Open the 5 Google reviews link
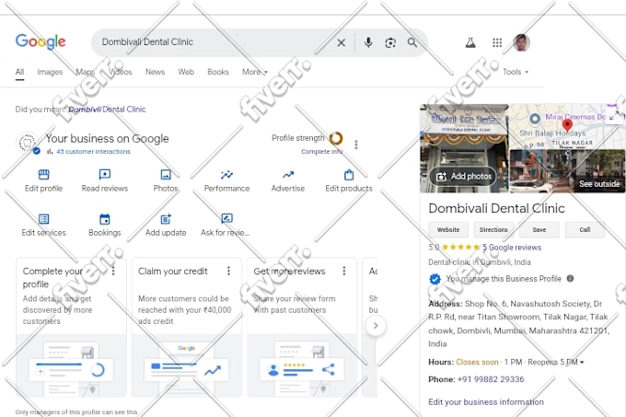This screenshot has width=626, height=417. (512, 248)
